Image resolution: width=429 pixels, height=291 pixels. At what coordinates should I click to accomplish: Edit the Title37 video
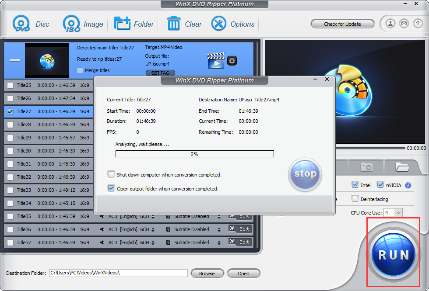(240, 242)
